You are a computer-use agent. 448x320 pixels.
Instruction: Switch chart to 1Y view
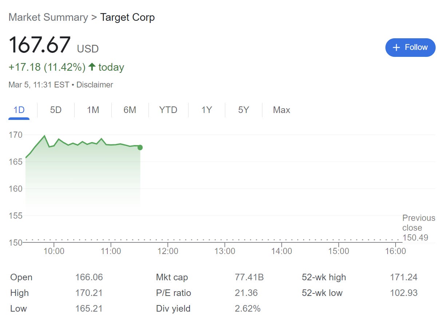click(206, 110)
